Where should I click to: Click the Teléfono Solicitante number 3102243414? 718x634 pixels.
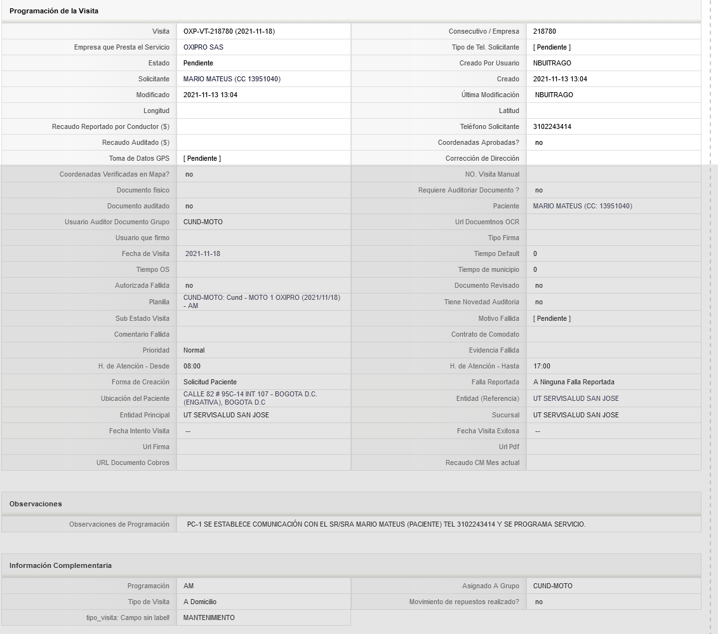click(552, 126)
